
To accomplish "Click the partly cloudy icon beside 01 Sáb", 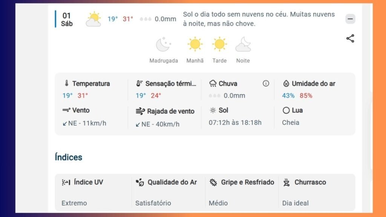I will coord(93,19).
